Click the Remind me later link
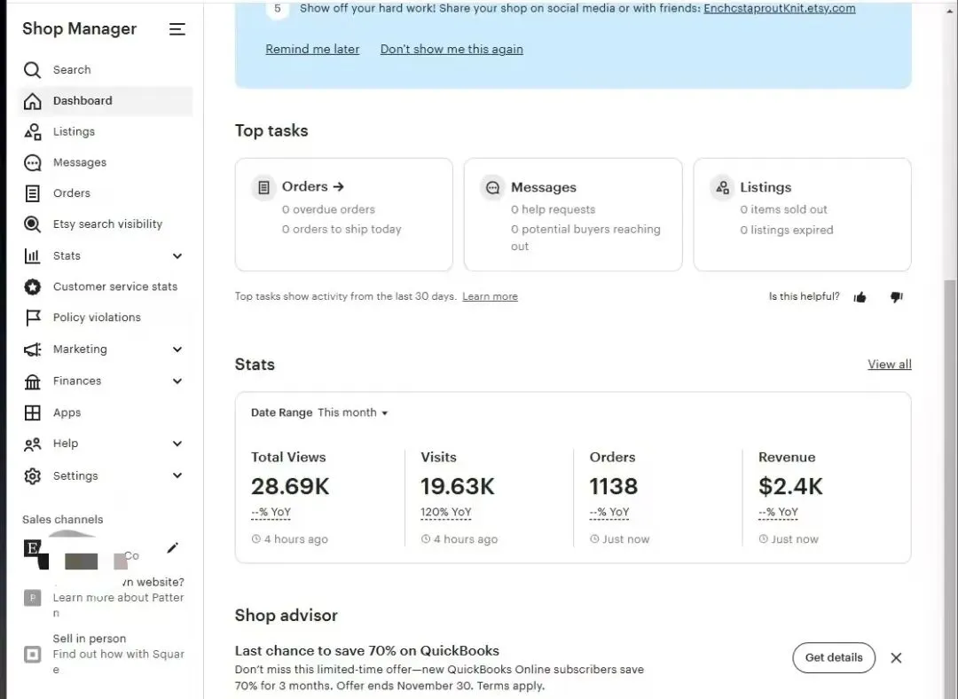 pos(312,50)
